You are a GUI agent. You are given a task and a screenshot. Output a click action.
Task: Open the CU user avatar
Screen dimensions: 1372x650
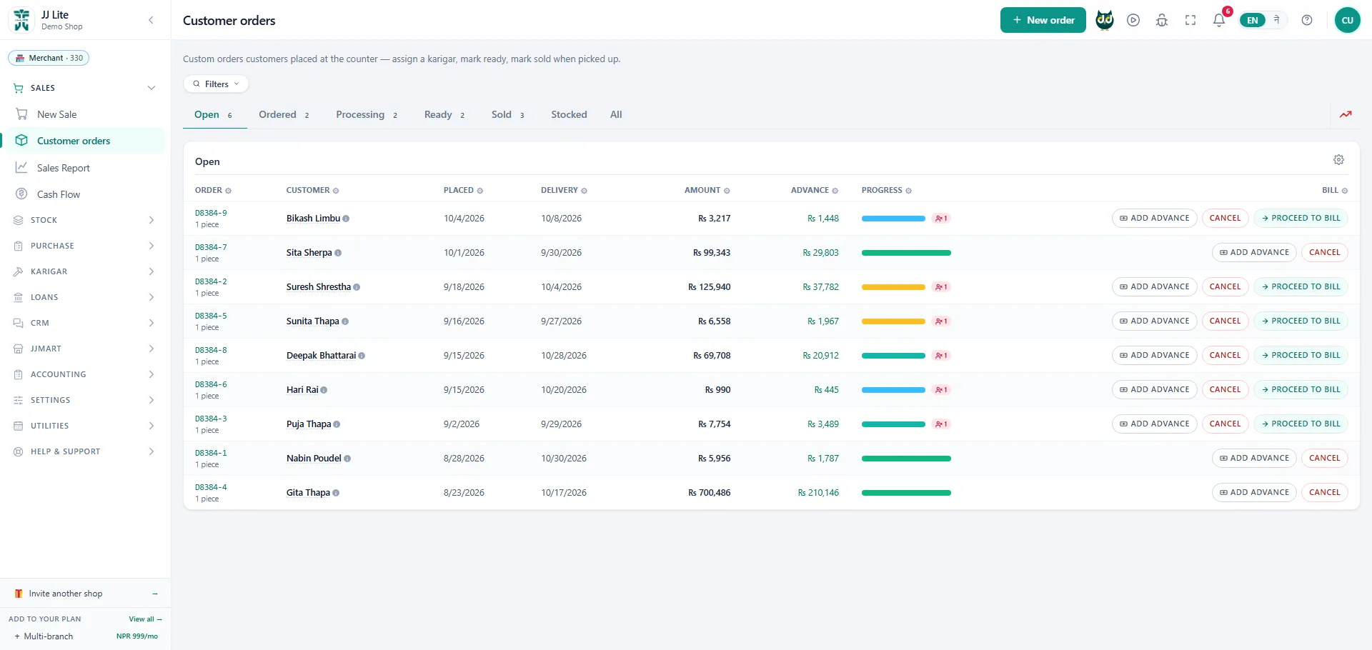tap(1348, 20)
